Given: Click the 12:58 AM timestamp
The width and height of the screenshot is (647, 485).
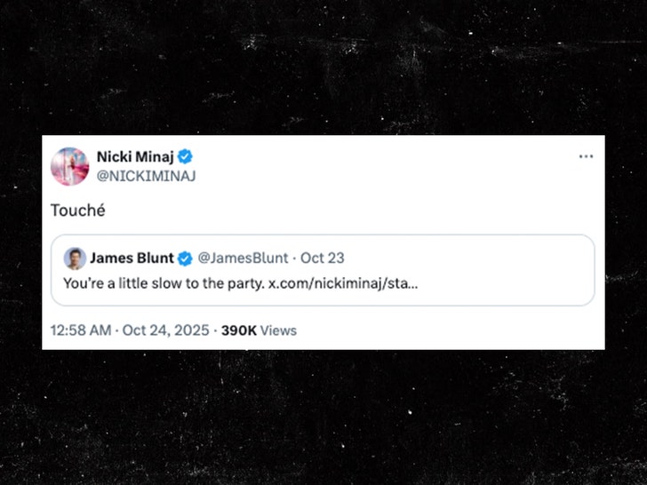Looking at the screenshot, I should tap(81, 330).
